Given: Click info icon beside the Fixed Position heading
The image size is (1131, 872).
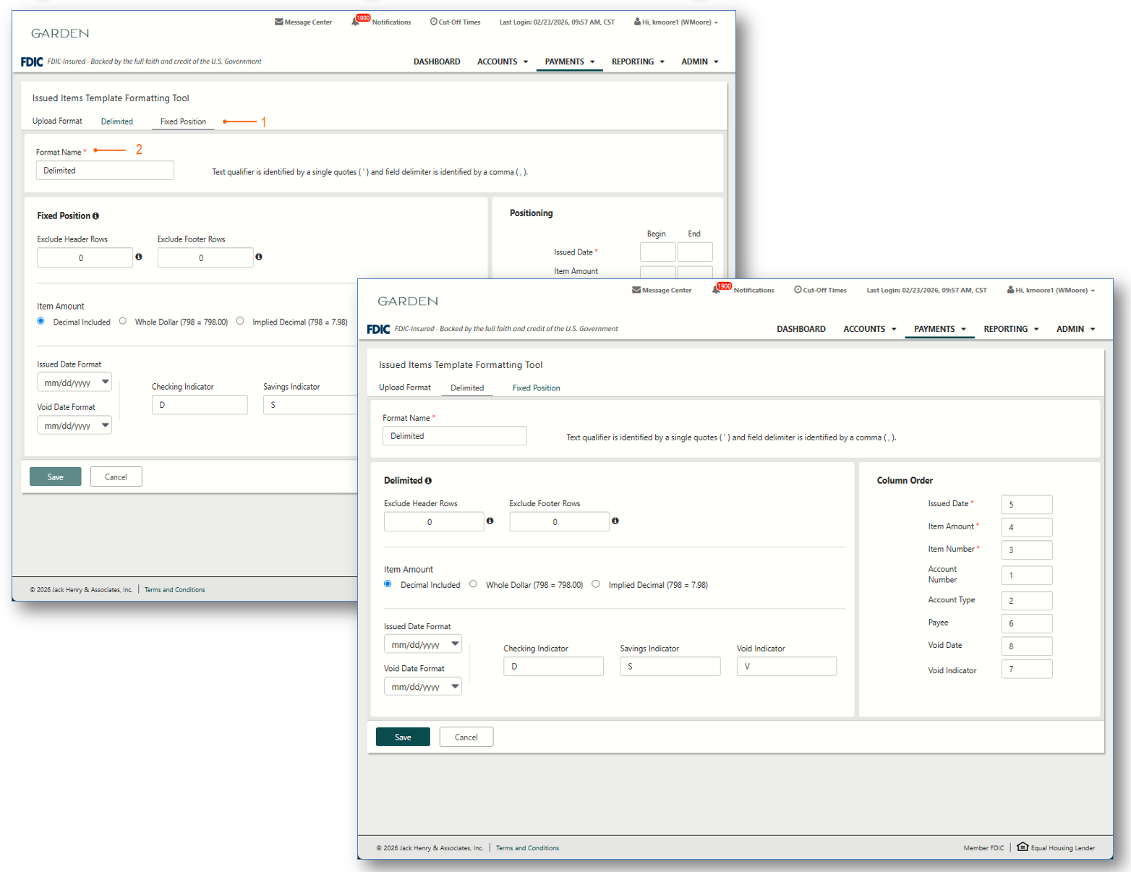Looking at the screenshot, I should 95,216.
